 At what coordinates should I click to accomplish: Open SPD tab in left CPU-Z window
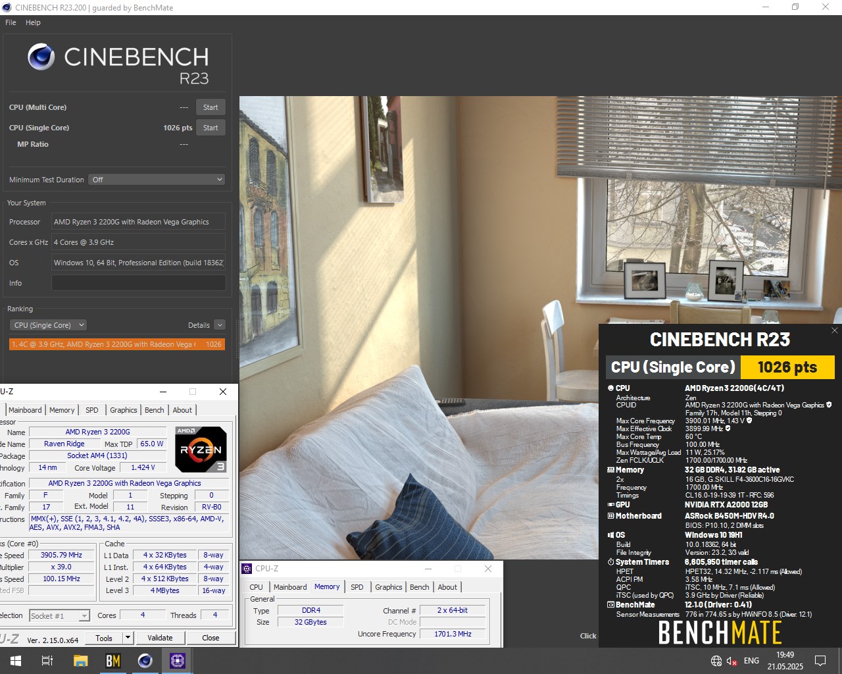coord(92,410)
